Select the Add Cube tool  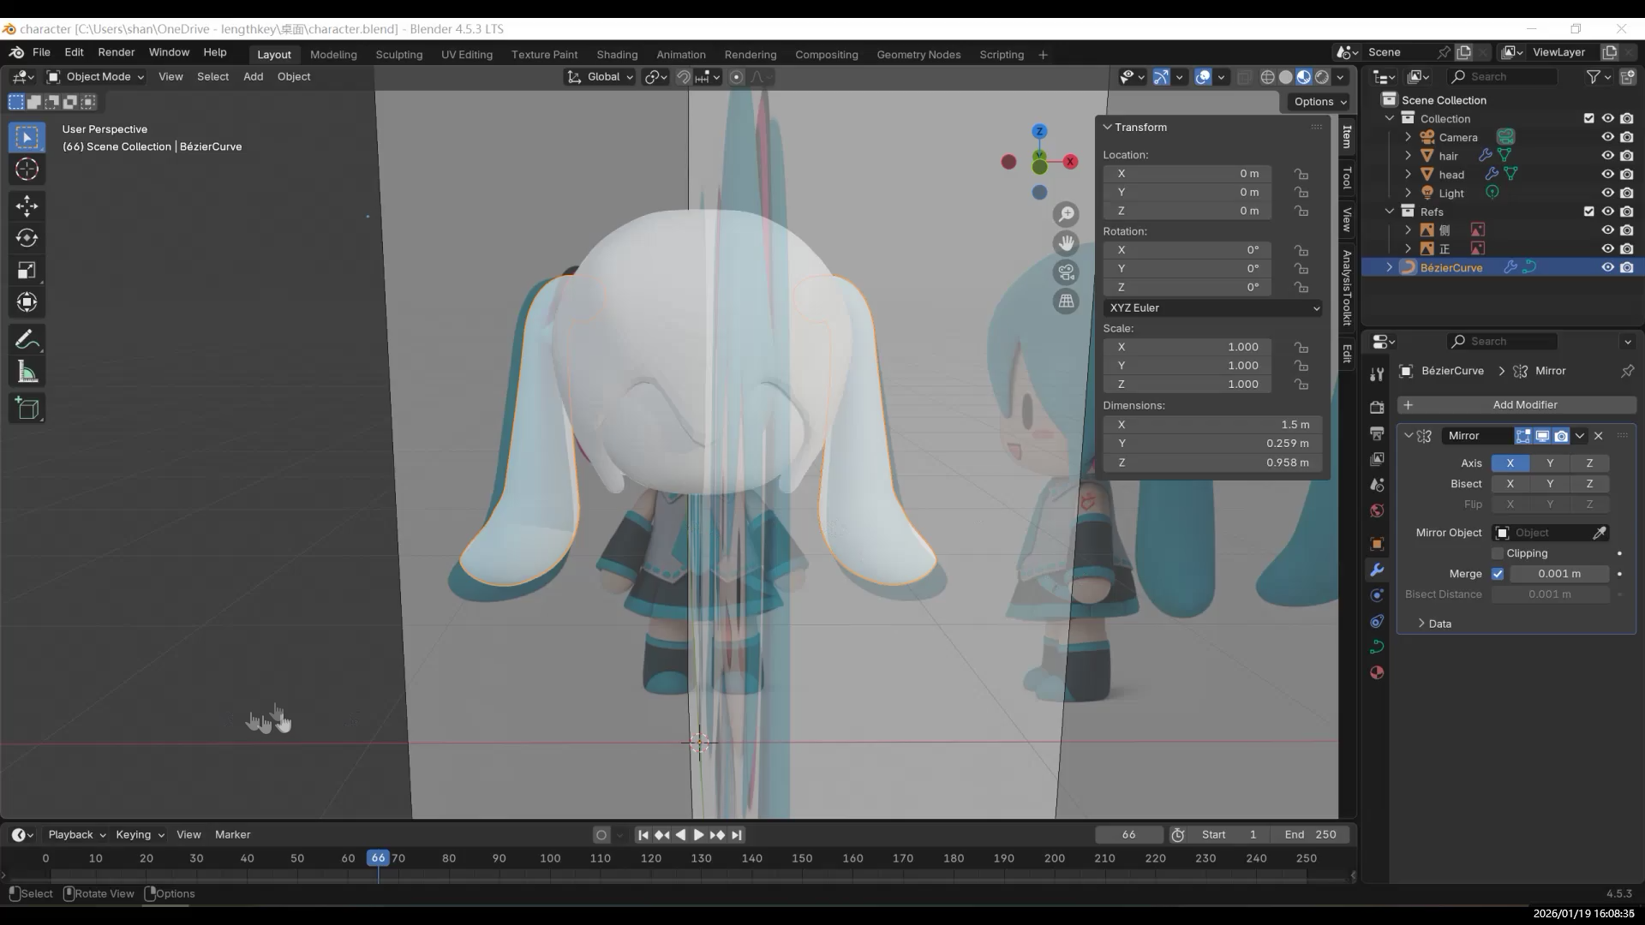[27, 409]
